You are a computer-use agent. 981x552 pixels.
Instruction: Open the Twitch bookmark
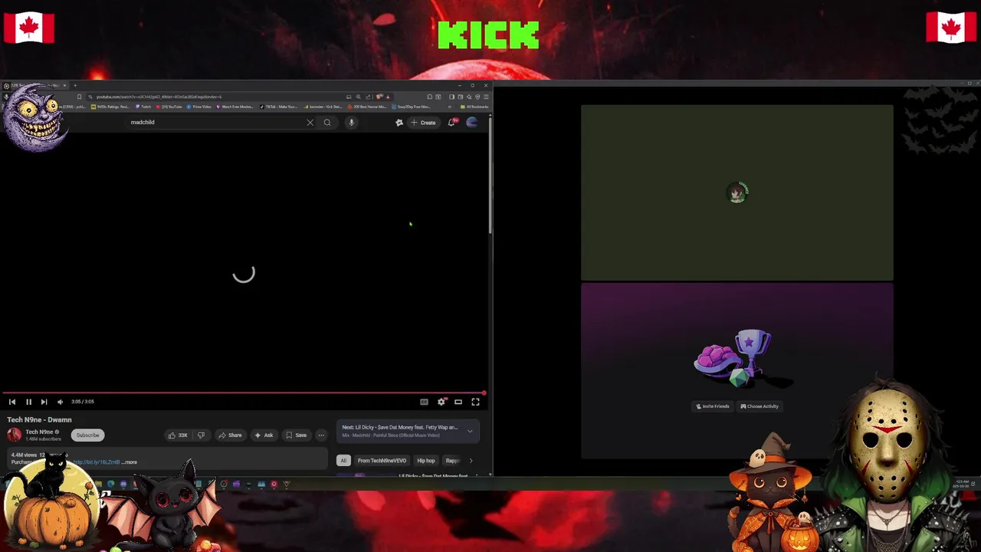point(144,107)
